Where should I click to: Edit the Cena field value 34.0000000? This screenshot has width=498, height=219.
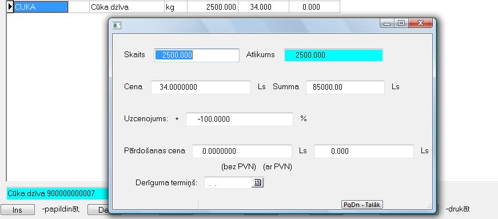[x=201, y=87]
